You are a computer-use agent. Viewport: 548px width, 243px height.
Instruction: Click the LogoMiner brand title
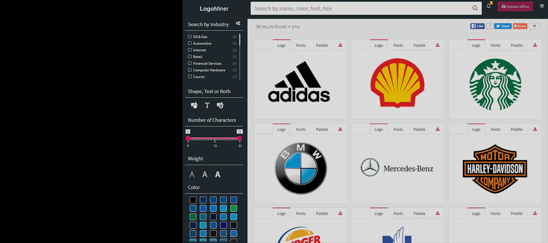click(214, 9)
